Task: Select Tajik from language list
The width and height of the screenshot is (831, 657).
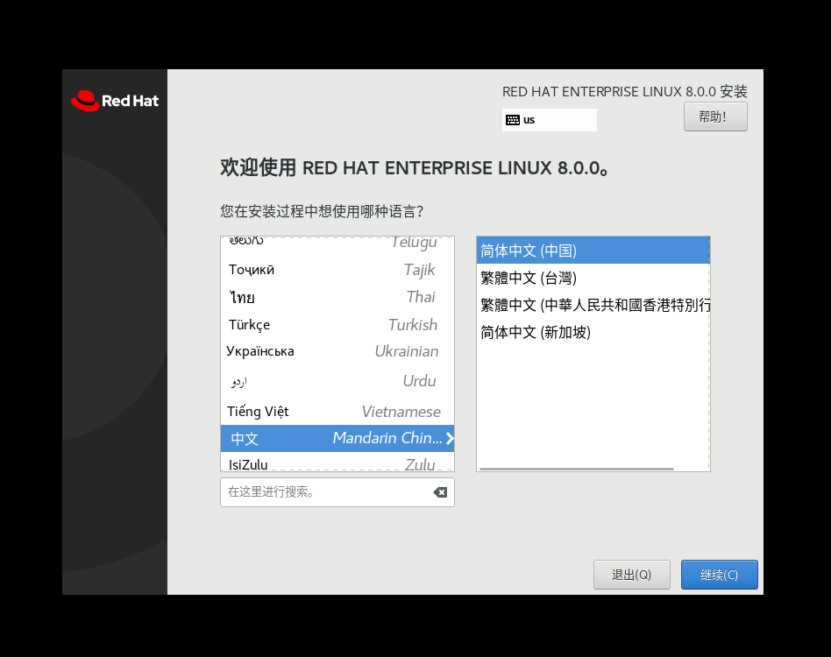Action: click(x=337, y=270)
